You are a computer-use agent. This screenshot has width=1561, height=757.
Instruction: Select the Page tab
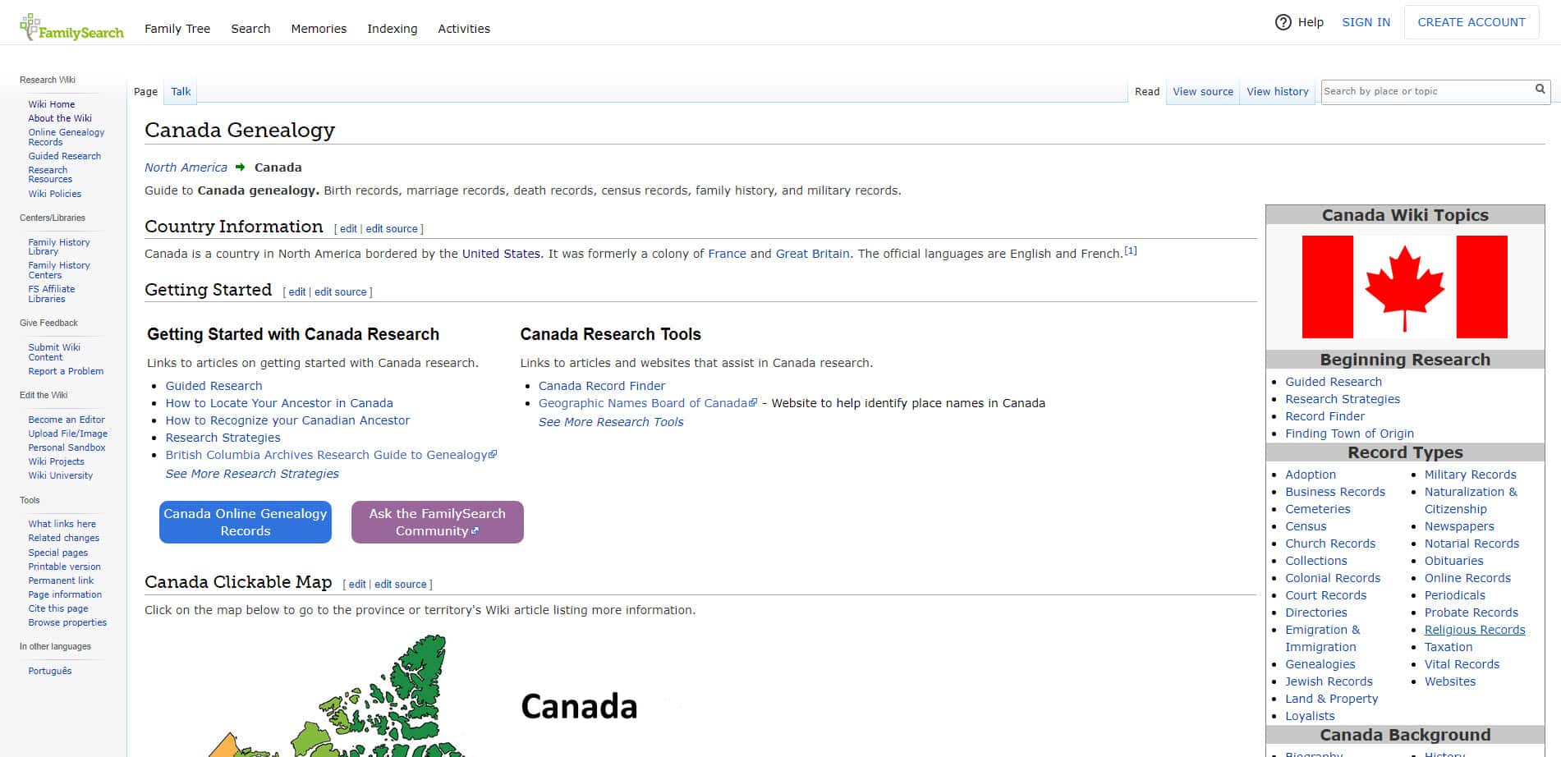[145, 91]
